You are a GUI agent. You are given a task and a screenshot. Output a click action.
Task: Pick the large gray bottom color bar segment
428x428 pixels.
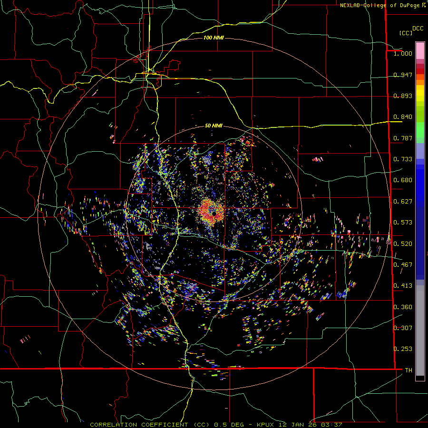420,333
